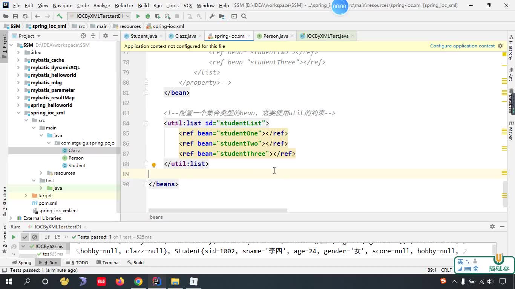The width and height of the screenshot is (515, 289).
Task: Start debugging with the bug icon
Action: [x=148, y=16]
